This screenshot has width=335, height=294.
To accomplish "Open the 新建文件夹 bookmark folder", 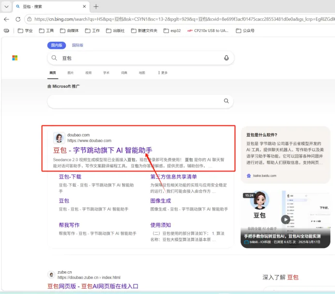I will tap(144, 31).
